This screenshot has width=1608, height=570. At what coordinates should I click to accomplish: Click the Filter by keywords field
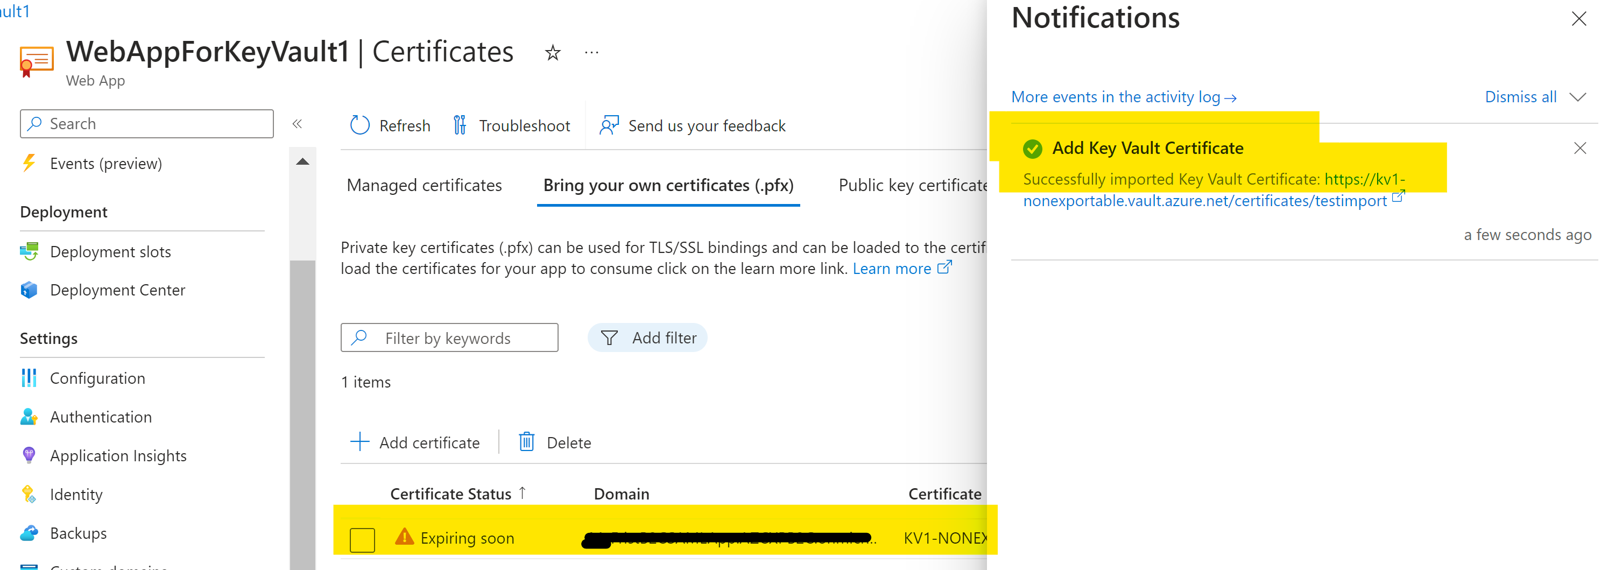click(449, 338)
